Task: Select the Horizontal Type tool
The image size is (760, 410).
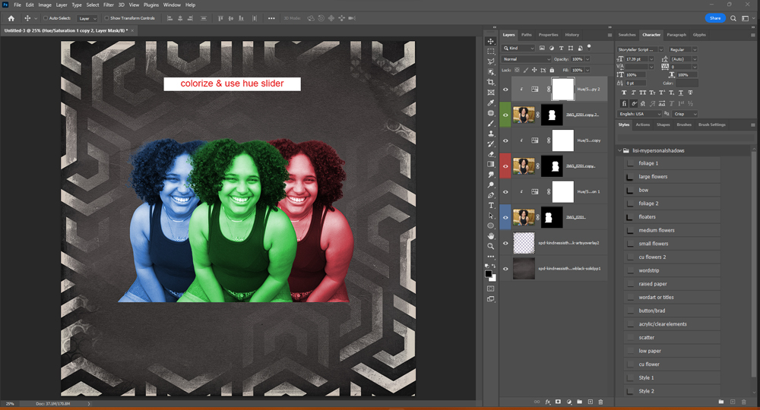Action: coord(490,205)
